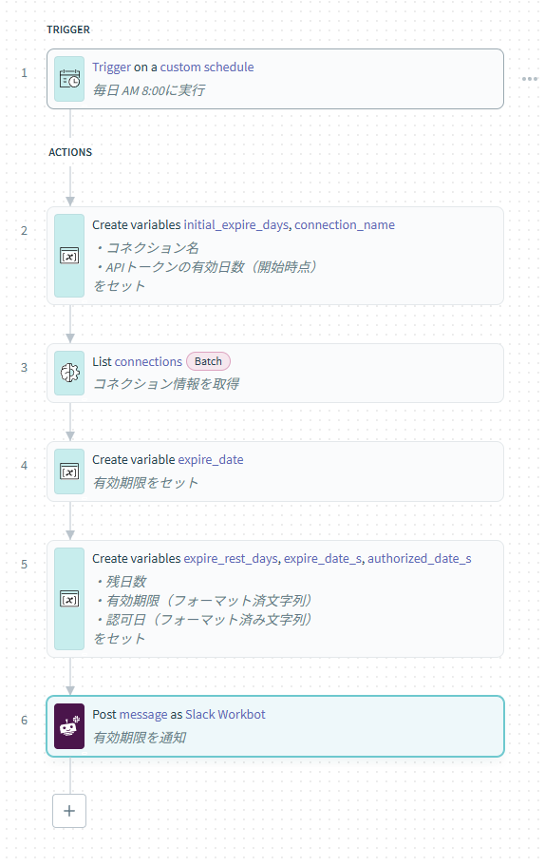Image resolution: width=545 pixels, height=866 pixels.
Task: Open the 'expire_date' variable link
Action: pyautogui.click(x=211, y=460)
